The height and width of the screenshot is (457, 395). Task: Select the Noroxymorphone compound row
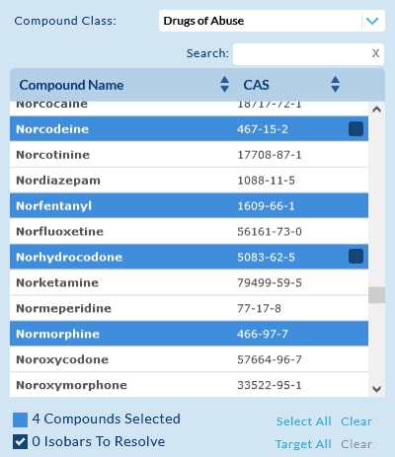coord(189,385)
